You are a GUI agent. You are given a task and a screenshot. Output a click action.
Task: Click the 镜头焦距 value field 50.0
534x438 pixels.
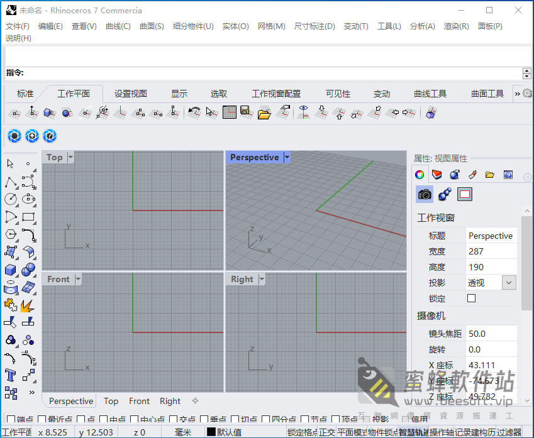[x=491, y=334]
